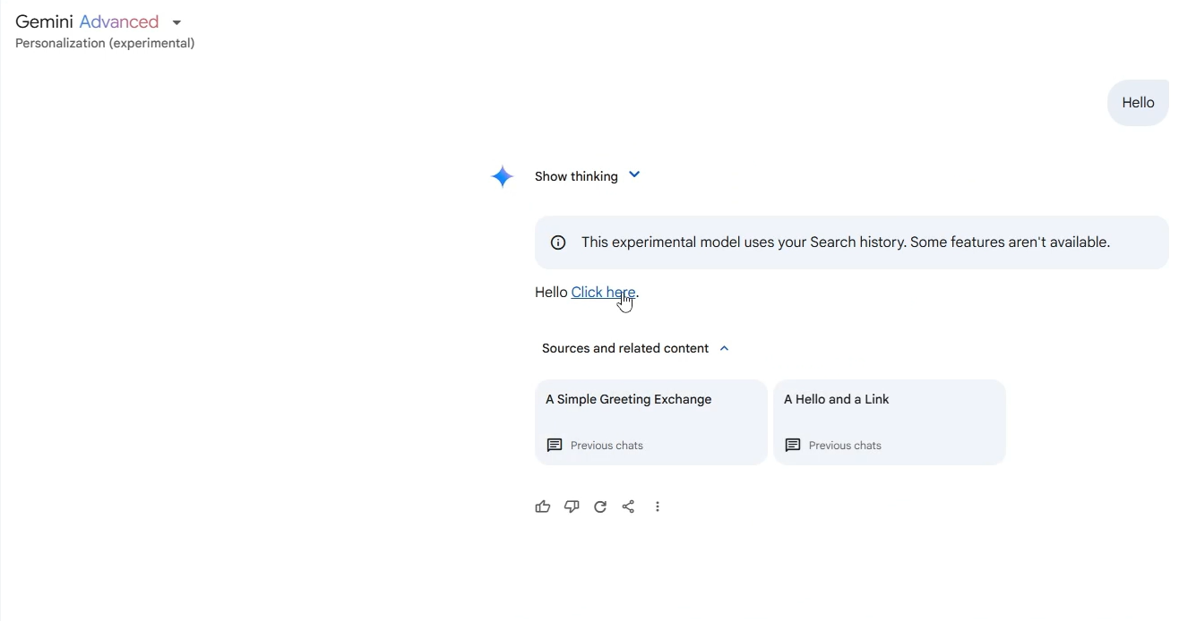Share the response
The height and width of the screenshot is (621, 1179).
pos(629,506)
